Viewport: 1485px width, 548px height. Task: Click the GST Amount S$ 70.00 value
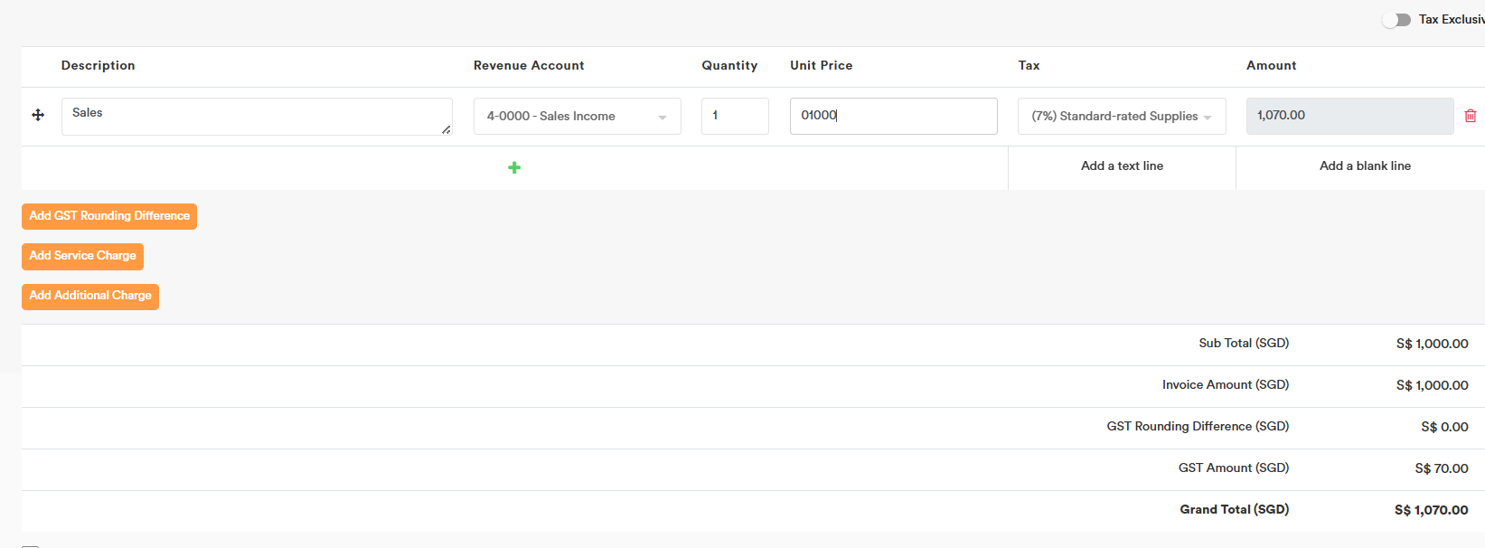tap(1441, 468)
